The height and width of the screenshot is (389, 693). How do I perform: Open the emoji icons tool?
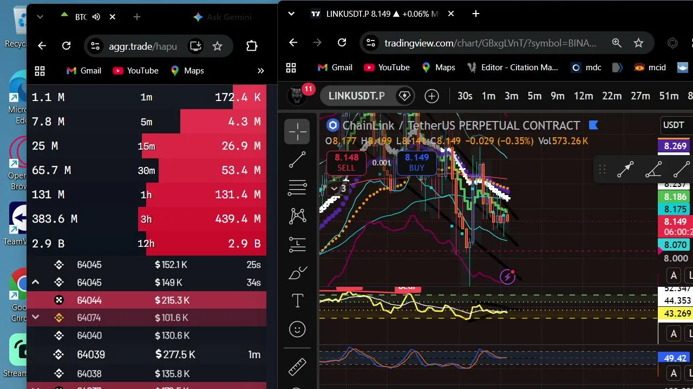(x=297, y=329)
